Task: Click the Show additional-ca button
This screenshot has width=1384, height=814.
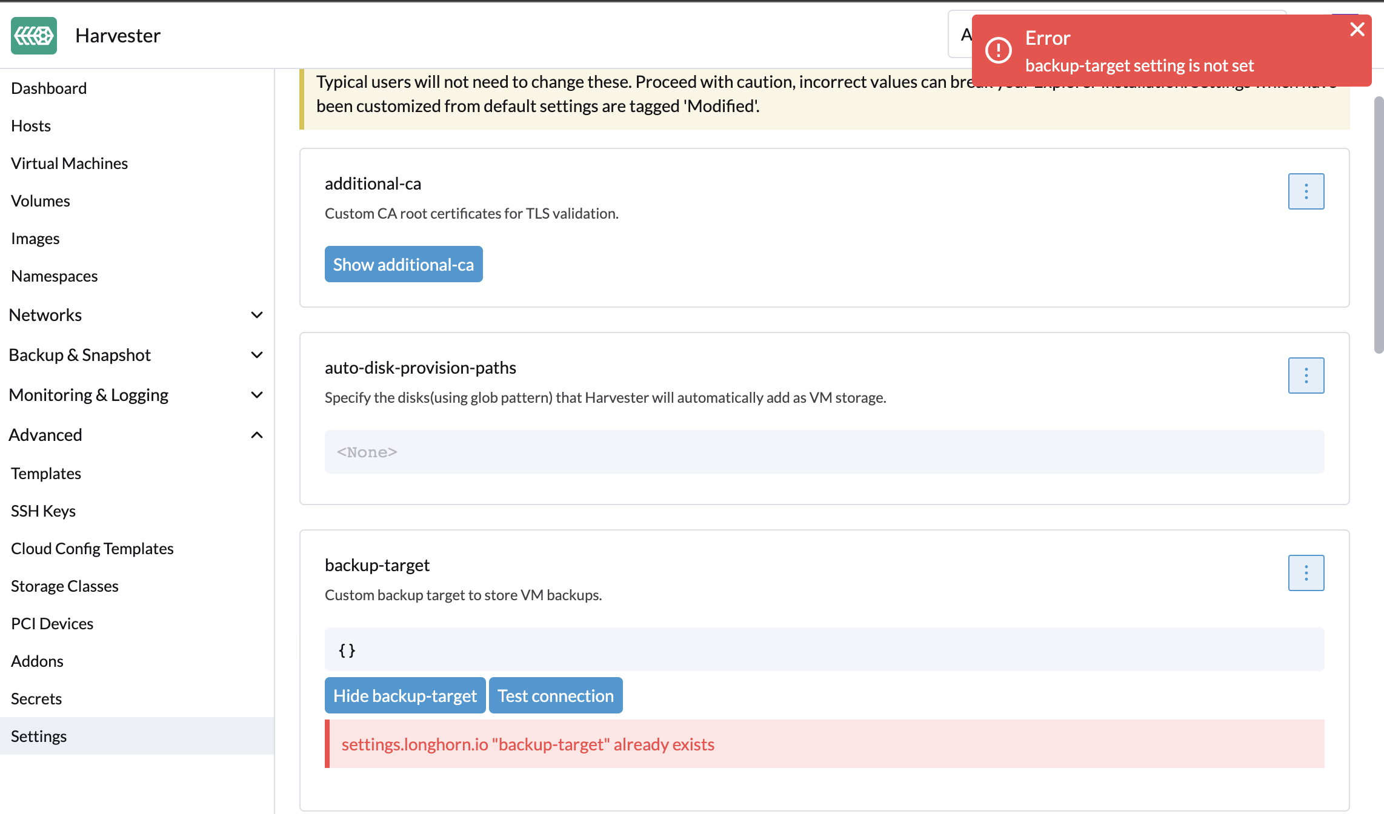Action: click(x=403, y=264)
